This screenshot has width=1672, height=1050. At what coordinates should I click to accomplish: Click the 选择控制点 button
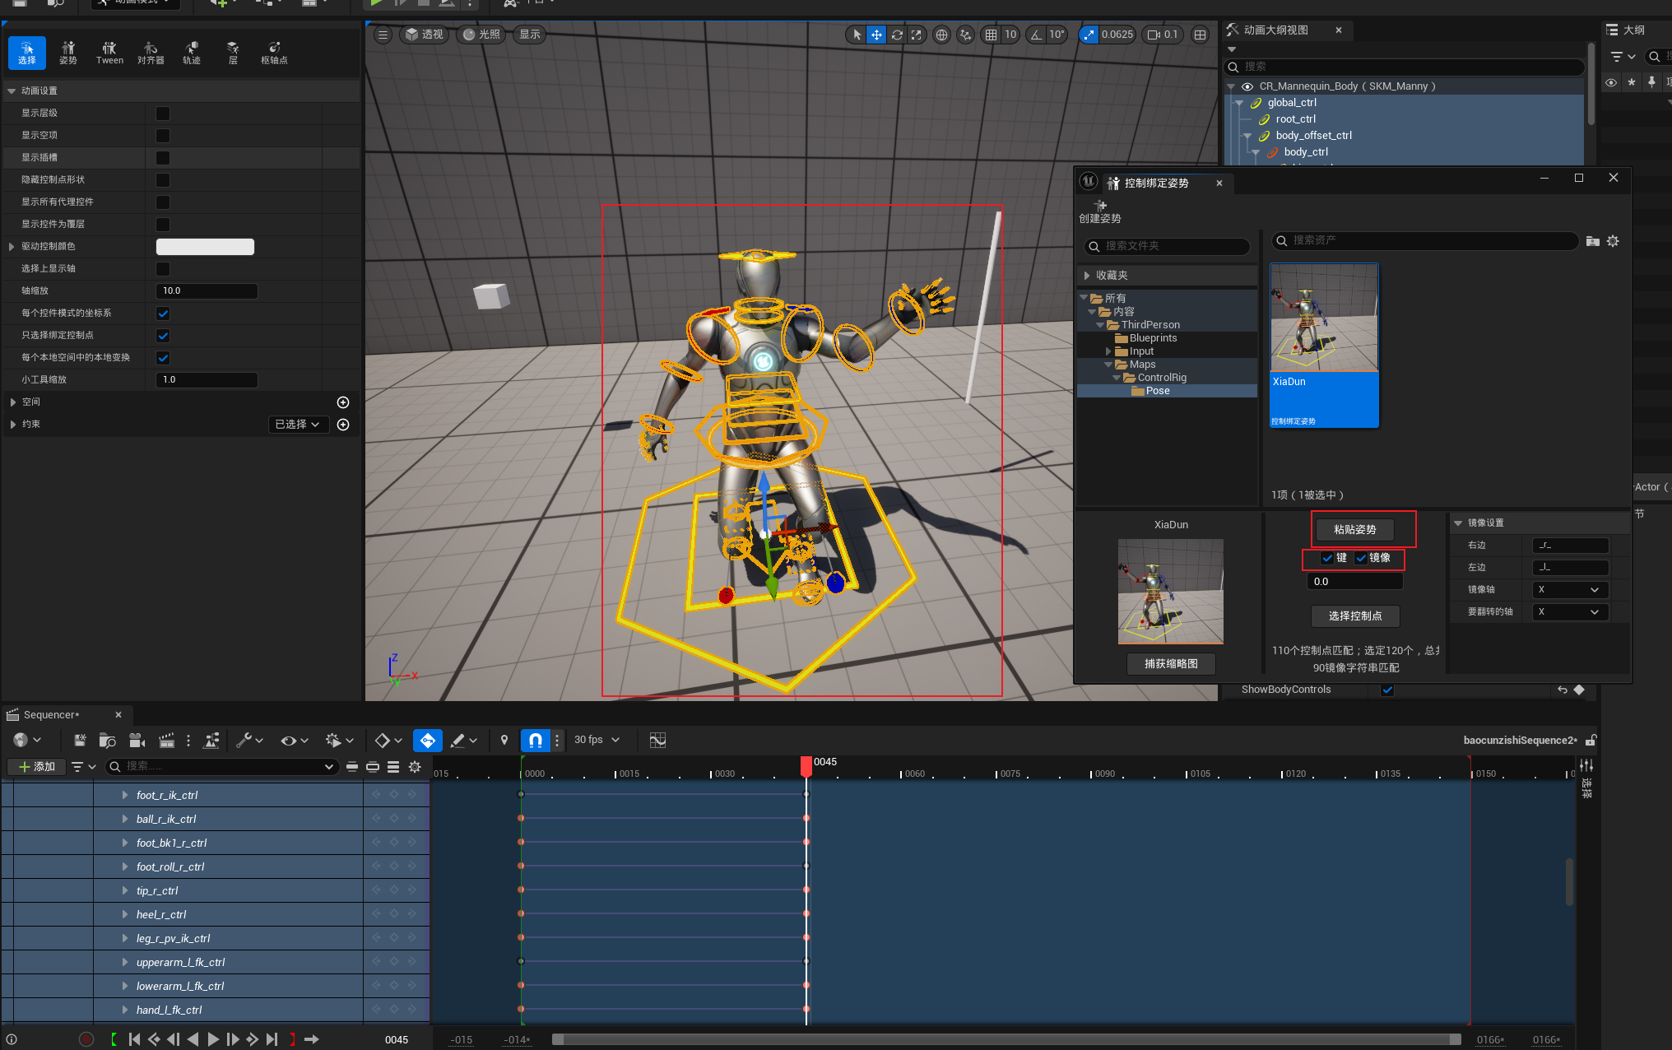click(x=1354, y=616)
